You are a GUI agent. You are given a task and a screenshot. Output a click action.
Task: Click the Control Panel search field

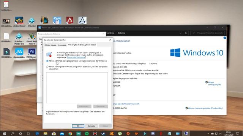(x=208, y=33)
